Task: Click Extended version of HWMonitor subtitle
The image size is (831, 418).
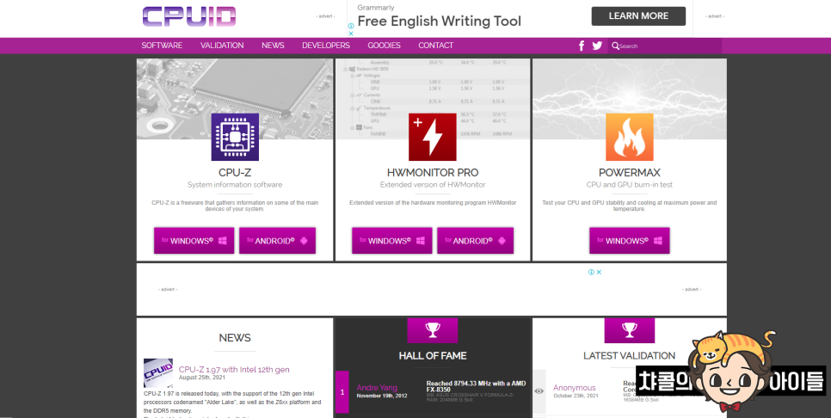Action: click(x=433, y=185)
